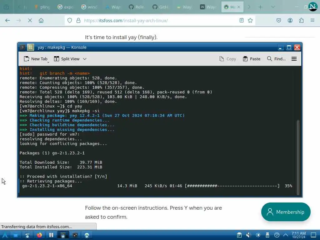Switch to the 'wind' Google tab
The image size is (320, 240).
click(x=89, y=7)
